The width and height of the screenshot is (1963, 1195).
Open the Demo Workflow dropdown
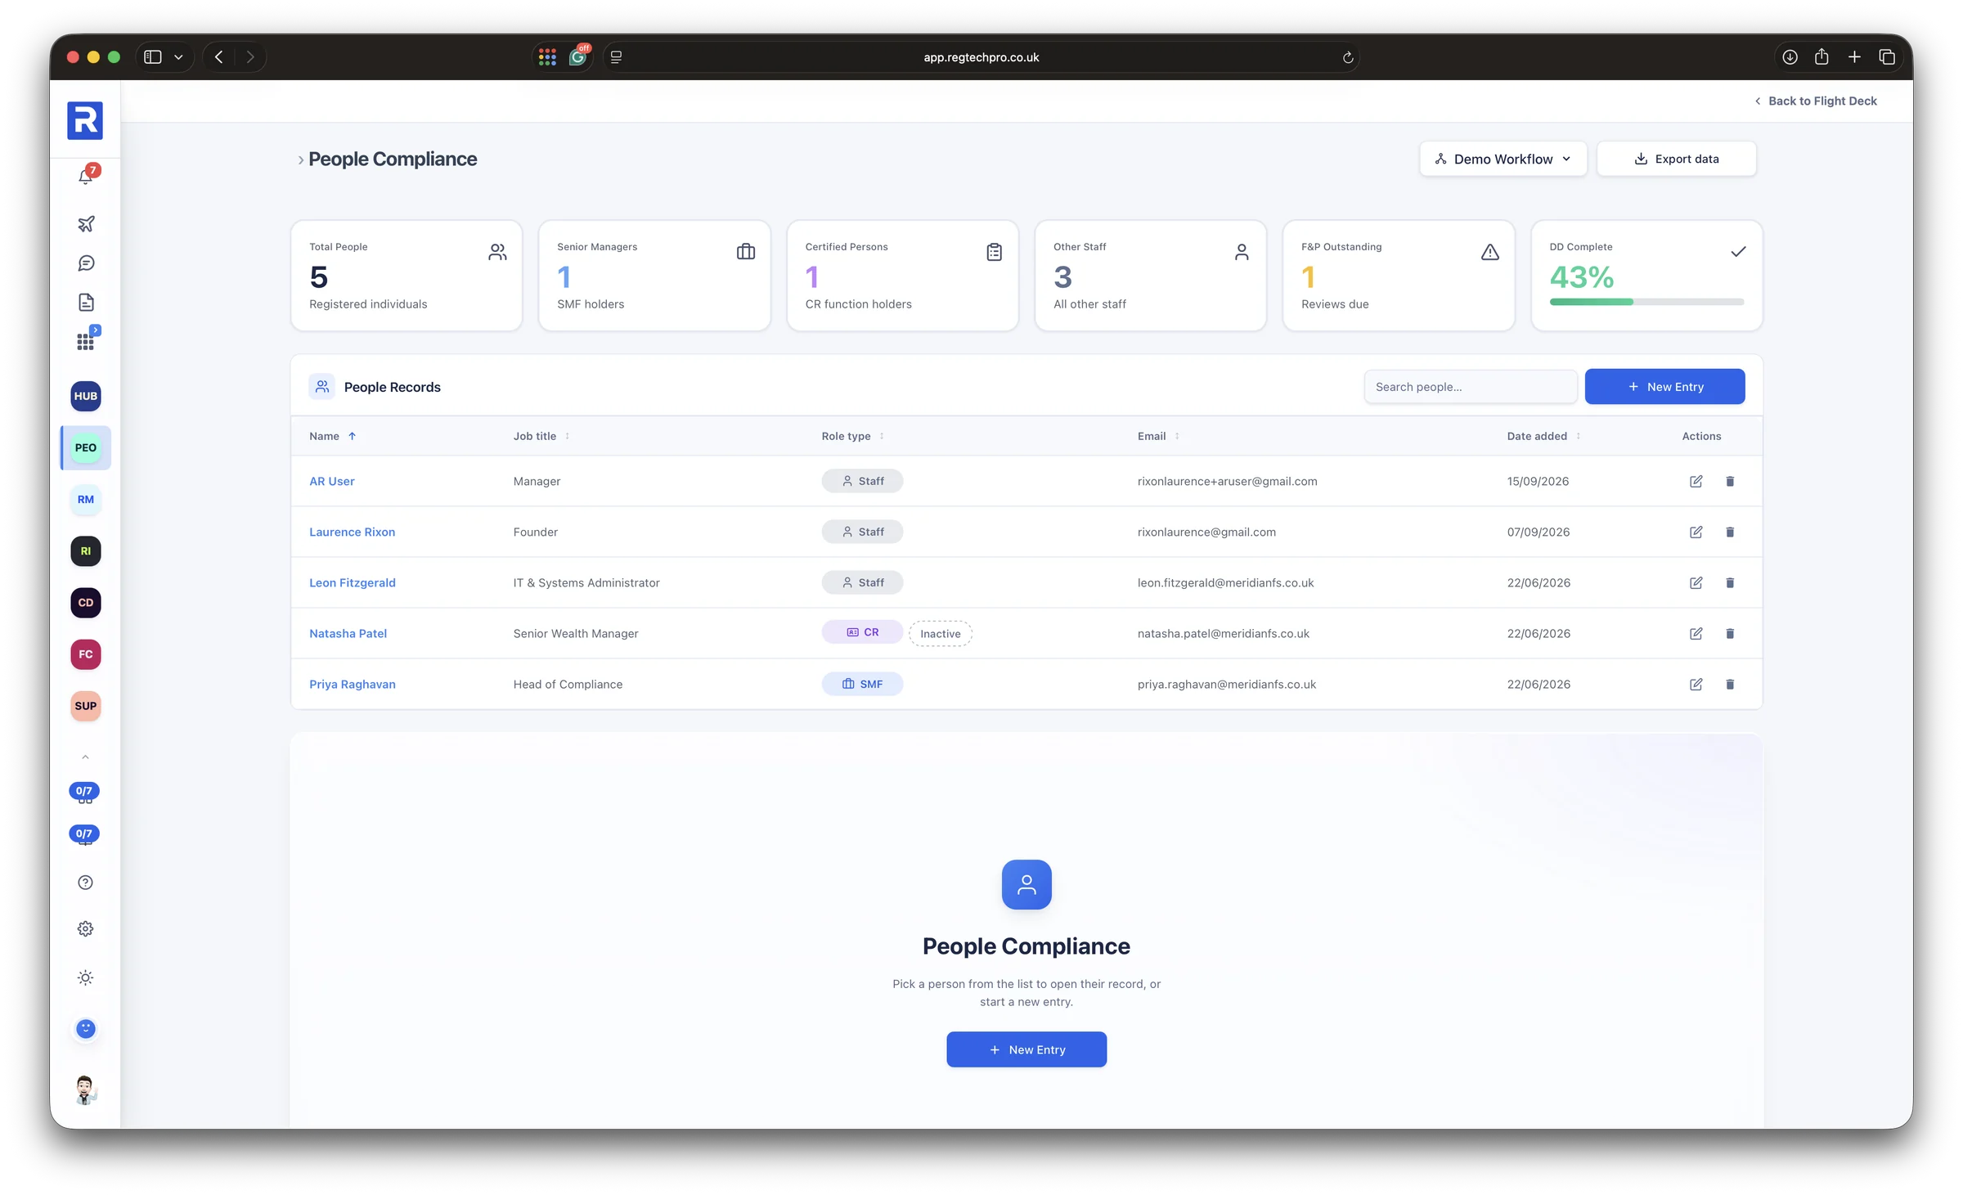(x=1503, y=159)
